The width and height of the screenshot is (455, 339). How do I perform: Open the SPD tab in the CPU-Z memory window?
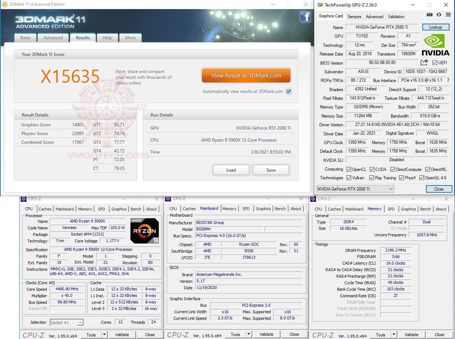pos(391,209)
